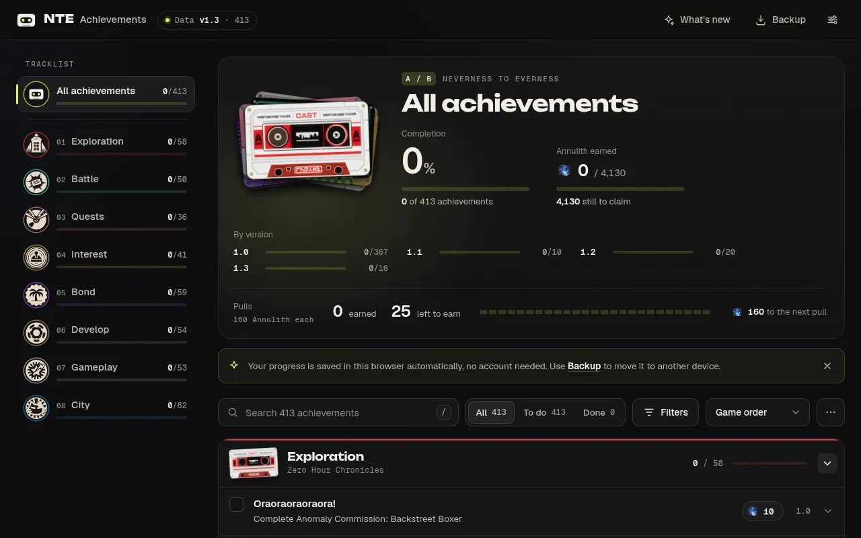Select the Gameplay category icon

pyautogui.click(x=36, y=371)
